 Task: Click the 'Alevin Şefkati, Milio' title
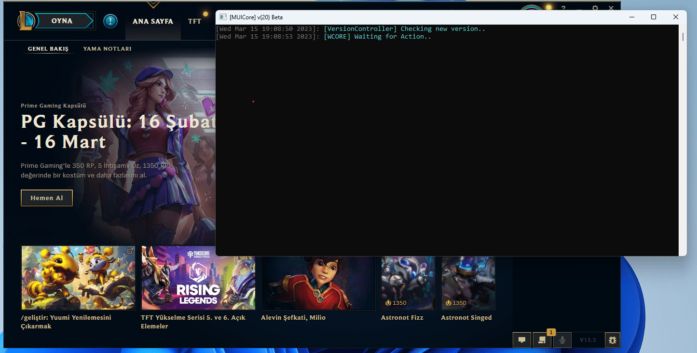pyautogui.click(x=293, y=318)
